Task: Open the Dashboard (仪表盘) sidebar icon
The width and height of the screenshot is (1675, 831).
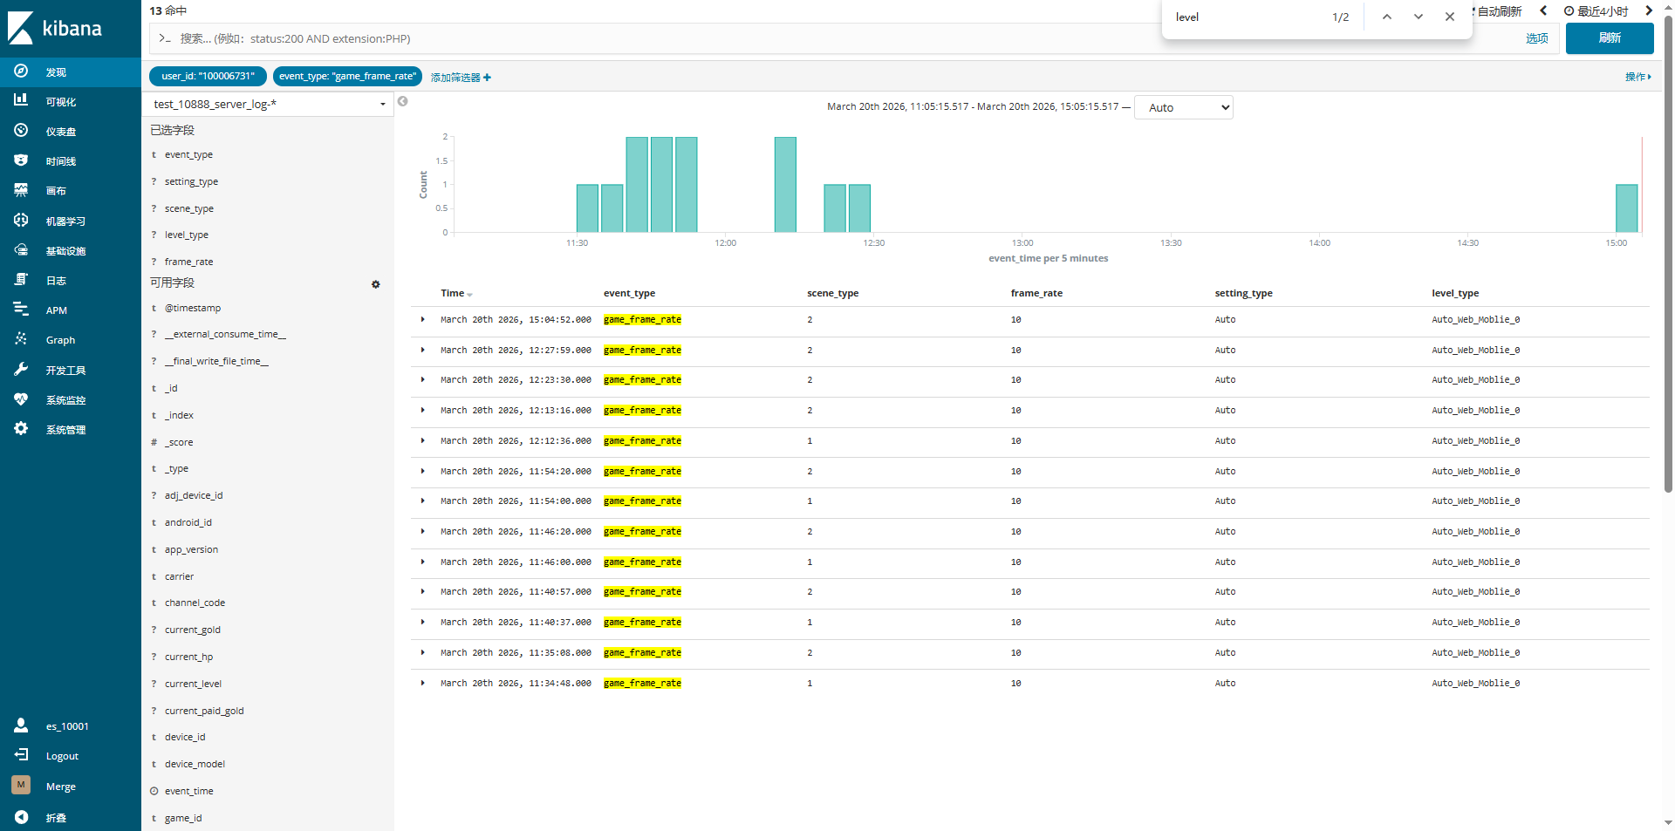Action: 21,131
